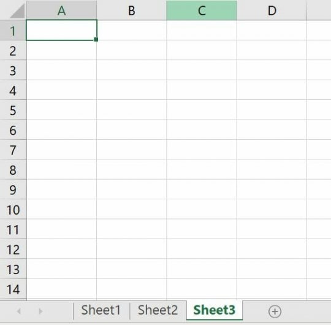This screenshot has height=325, width=331.
Task: Select row 7 header
Action: (x=13, y=150)
